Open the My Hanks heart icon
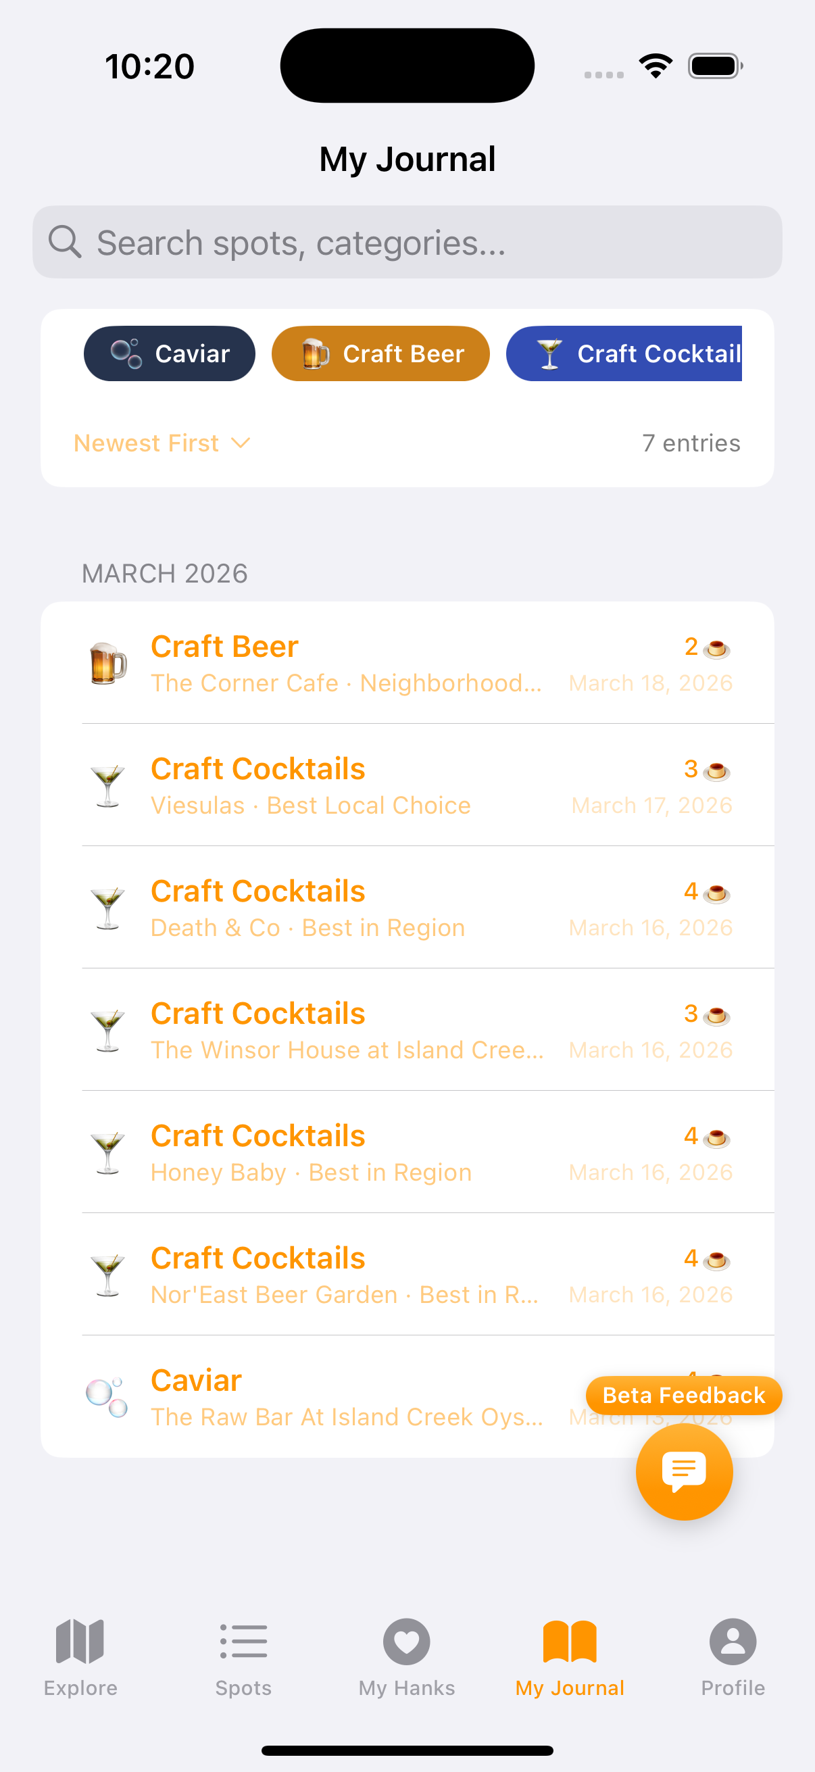Screen dimensions: 815x1772 [x=406, y=1642]
